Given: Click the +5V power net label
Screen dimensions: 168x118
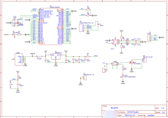Looking at the screenshot, I should (46, 51).
